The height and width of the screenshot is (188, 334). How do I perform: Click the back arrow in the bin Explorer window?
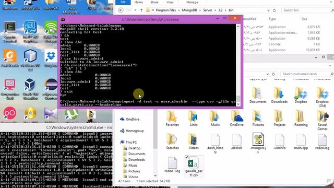(x=121, y=10)
